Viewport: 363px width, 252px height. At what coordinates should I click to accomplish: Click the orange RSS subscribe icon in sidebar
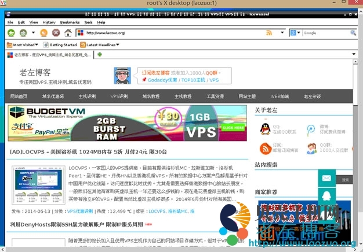click(264, 149)
